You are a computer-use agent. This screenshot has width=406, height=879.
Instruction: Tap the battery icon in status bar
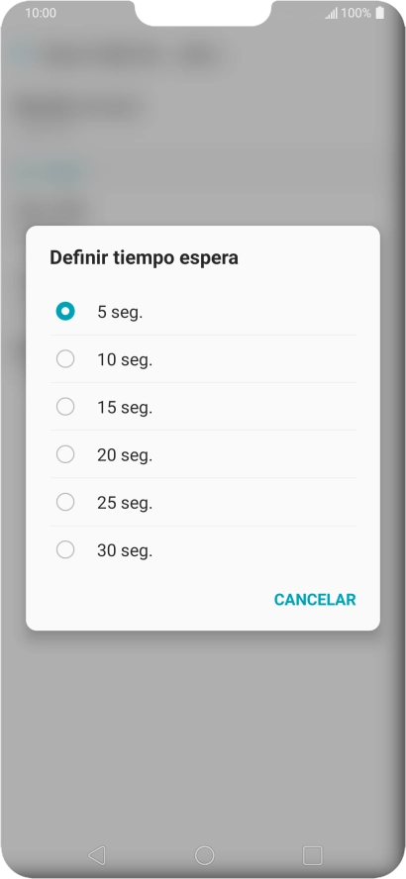381,13
